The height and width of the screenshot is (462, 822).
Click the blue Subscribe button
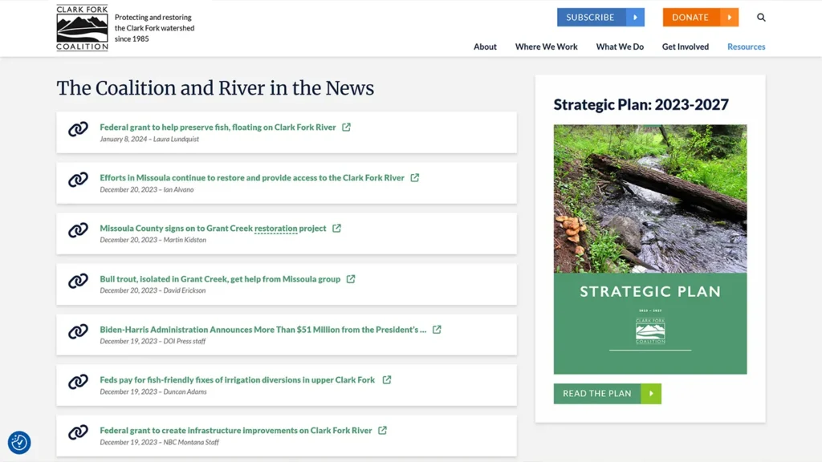coord(600,18)
